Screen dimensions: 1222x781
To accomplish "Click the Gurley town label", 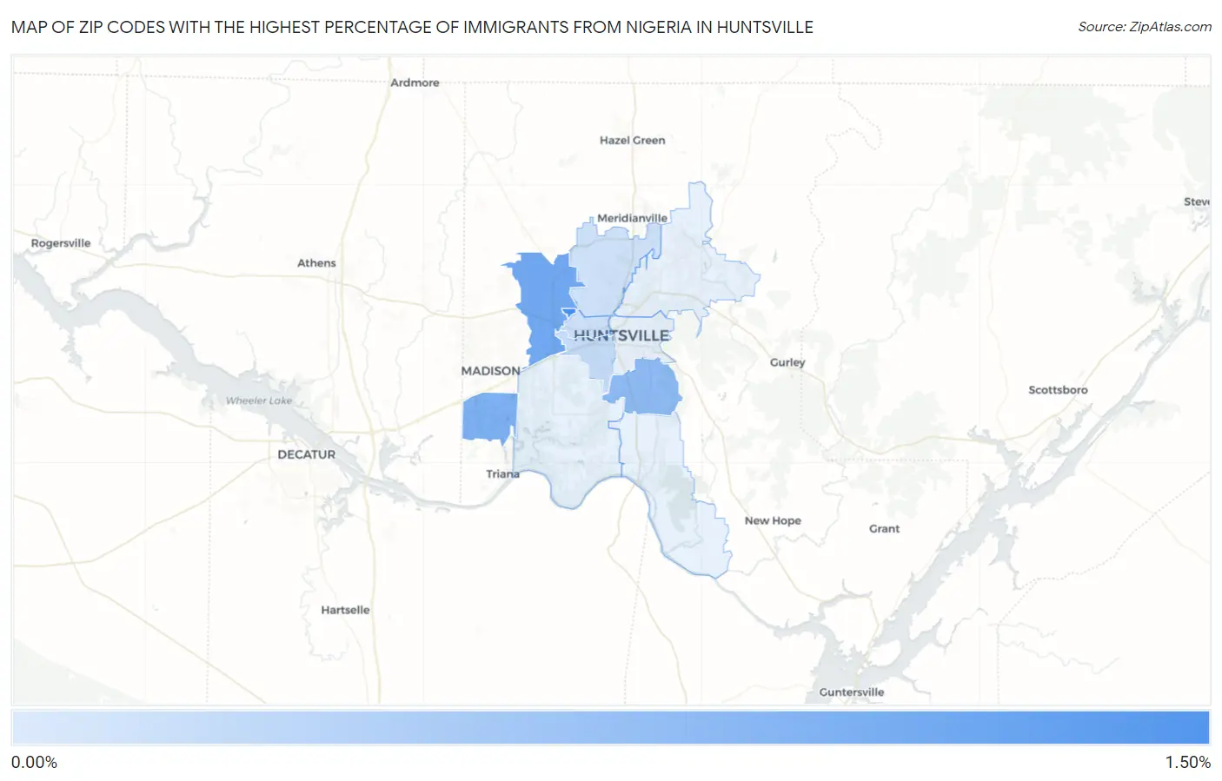I will pyautogui.click(x=787, y=362).
